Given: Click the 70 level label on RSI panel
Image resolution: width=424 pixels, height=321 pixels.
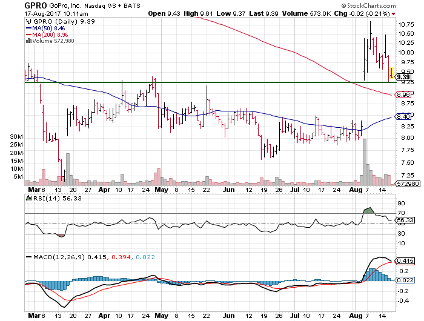Looking at the screenshot, I should click(x=401, y=213).
